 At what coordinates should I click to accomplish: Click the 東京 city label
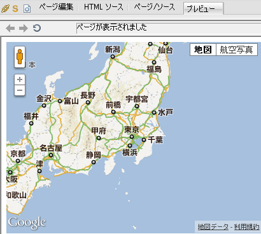point(132,130)
